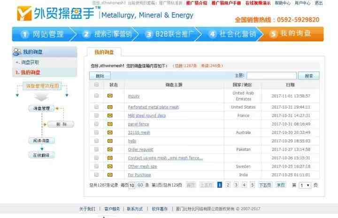Click the mail status icon for For Purchase
338x218 pixels.
tap(110, 175)
